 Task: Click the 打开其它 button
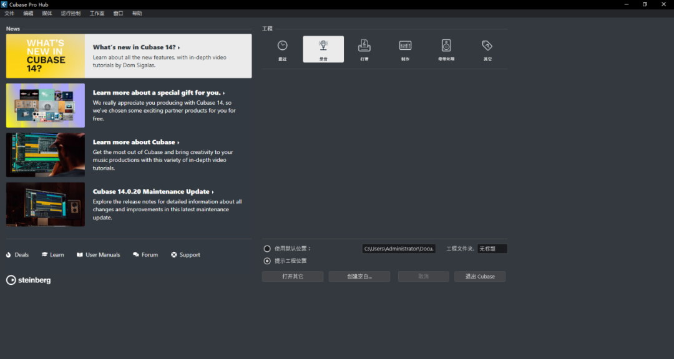click(293, 276)
